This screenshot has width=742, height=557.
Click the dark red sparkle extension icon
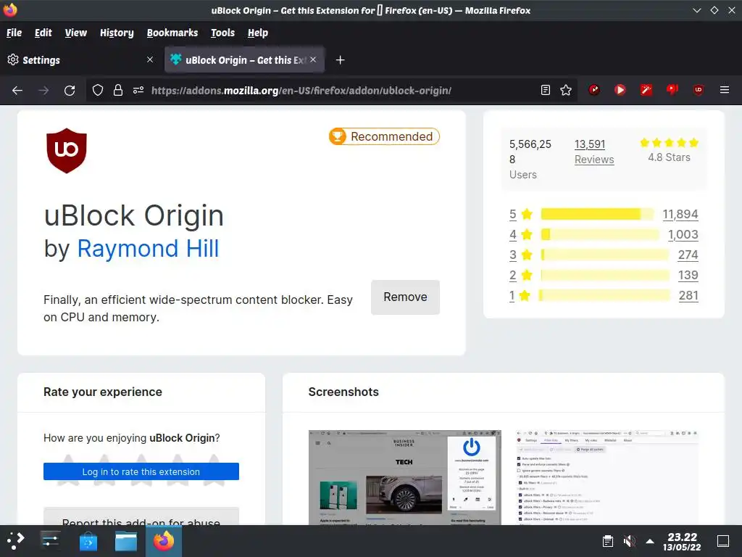coord(594,89)
